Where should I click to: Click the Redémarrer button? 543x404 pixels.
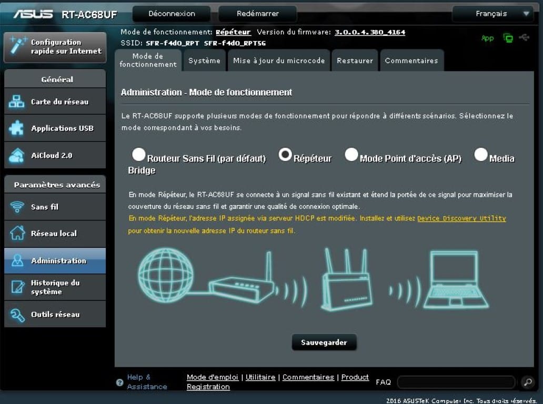(x=258, y=14)
